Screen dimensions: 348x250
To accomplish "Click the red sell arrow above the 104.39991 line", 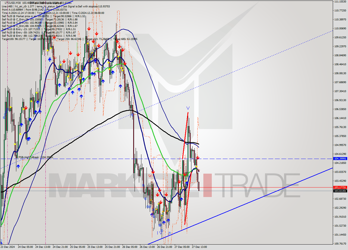I will pyautogui.click(x=198, y=158).
